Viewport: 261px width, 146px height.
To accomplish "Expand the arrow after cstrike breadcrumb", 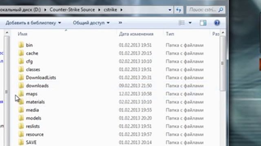I will coord(122,10).
